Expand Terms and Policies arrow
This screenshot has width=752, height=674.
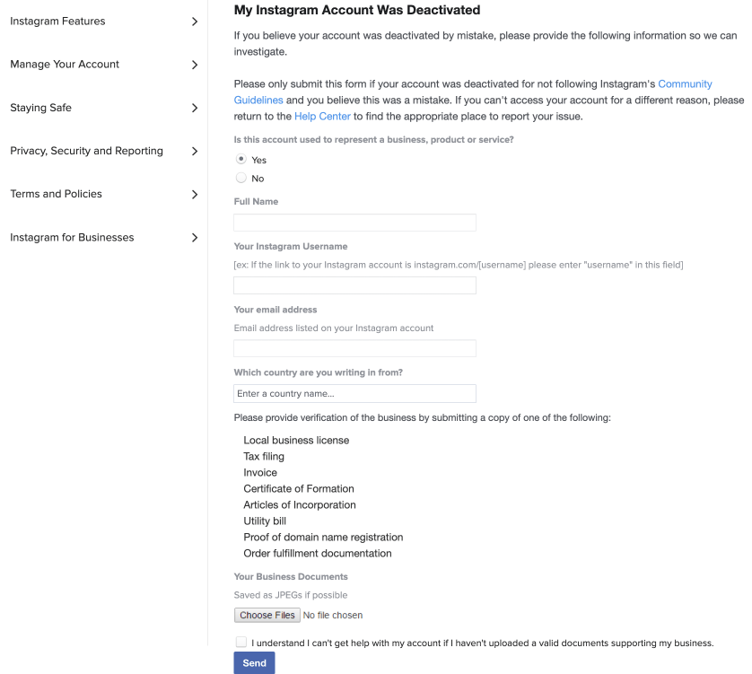(x=194, y=194)
